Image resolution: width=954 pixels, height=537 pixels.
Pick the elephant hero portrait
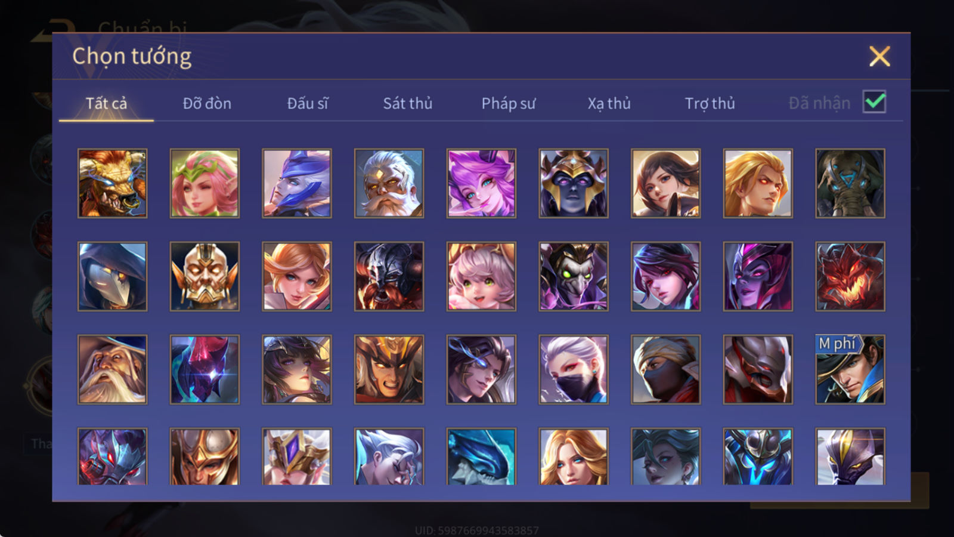click(x=850, y=183)
